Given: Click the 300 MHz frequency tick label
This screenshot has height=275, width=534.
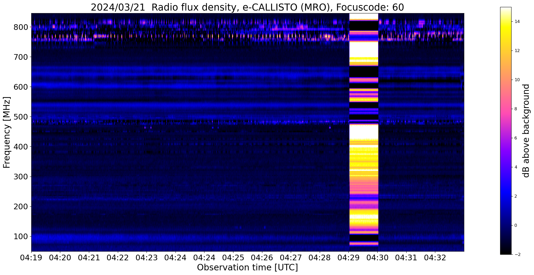Looking at the screenshot, I should (x=20, y=177).
